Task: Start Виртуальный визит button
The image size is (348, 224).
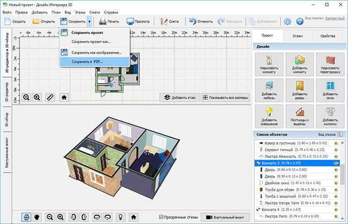Action: [x=225, y=217]
